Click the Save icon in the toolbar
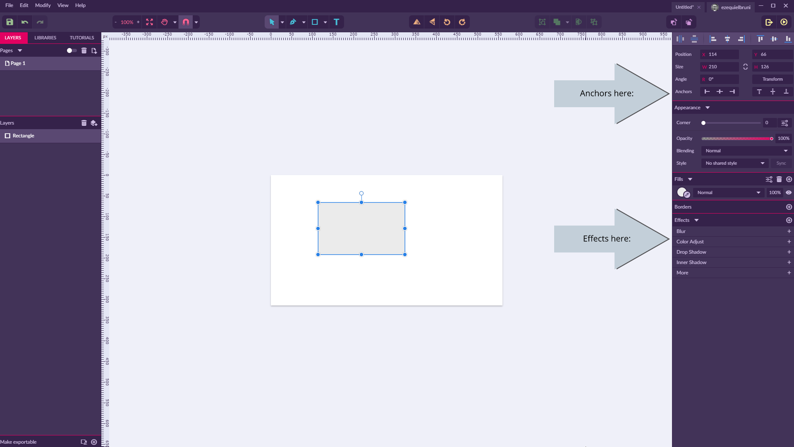794x447 pixels. (10, 22)
